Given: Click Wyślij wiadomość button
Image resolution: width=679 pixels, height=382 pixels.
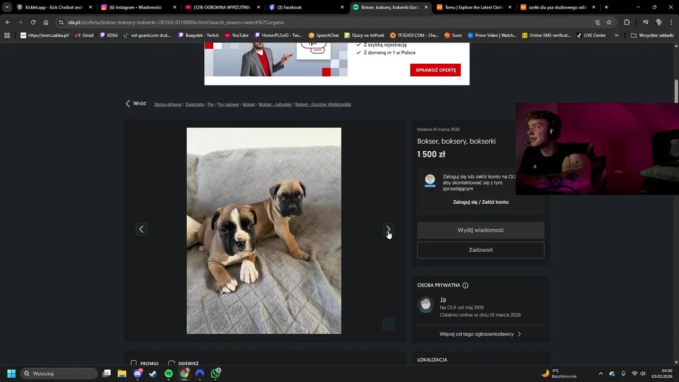Looking at the screenshot, I should coord(481,230).
